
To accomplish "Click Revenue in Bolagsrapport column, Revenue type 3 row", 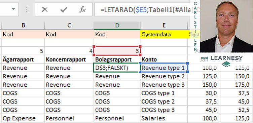I will (117, 85).
